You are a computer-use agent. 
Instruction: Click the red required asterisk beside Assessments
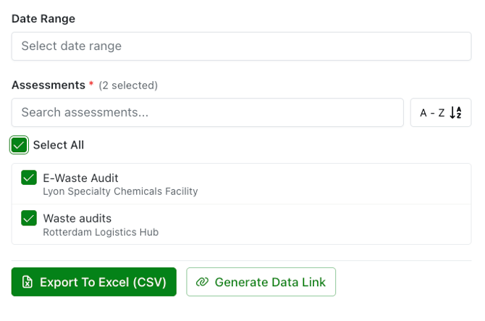tap(91, 83)
